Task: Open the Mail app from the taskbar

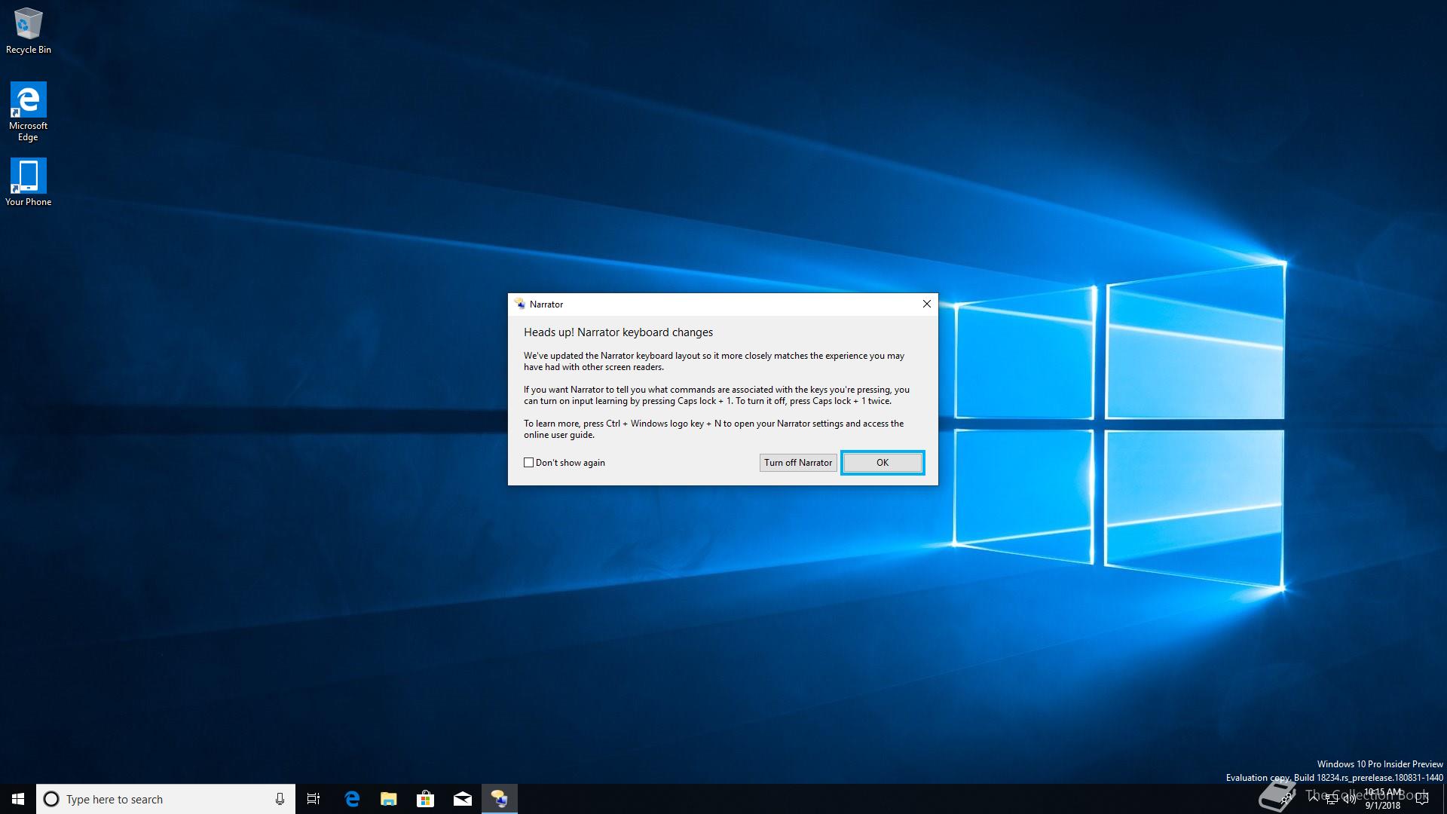Action: pos(462,799)
